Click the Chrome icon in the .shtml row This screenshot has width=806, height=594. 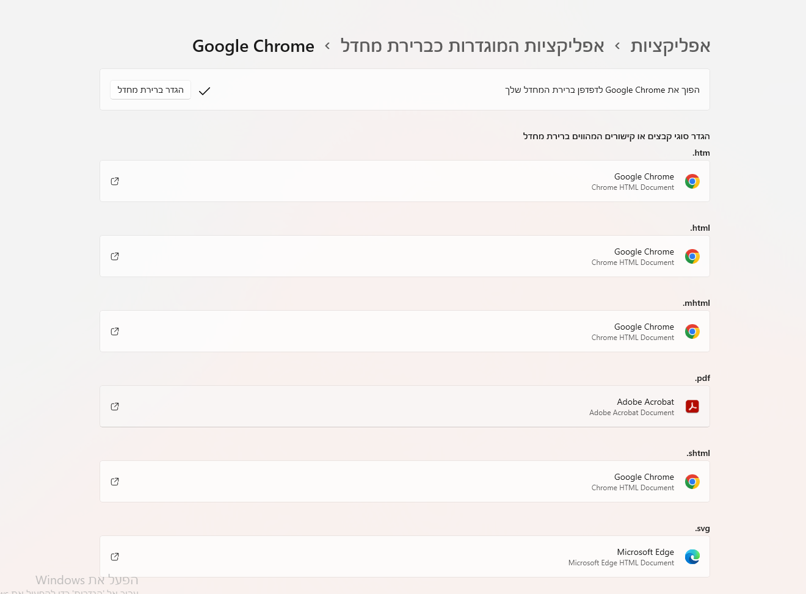[692, 482]
